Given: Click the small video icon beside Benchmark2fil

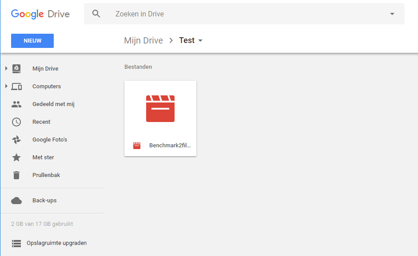Looking at the screenshot, I should [137, 146].
